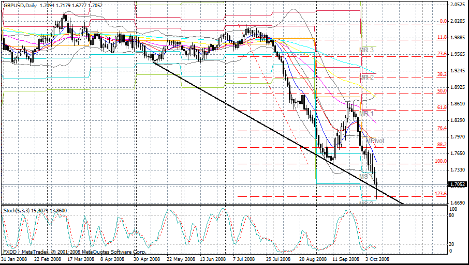
Task: Click the 7 Jul 2008 date label
Action: (x=244, y=259)
